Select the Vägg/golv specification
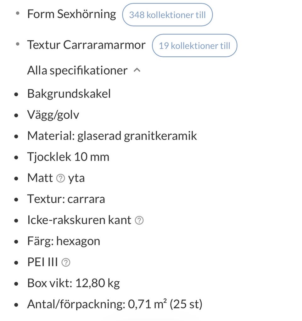 (53, 115)
